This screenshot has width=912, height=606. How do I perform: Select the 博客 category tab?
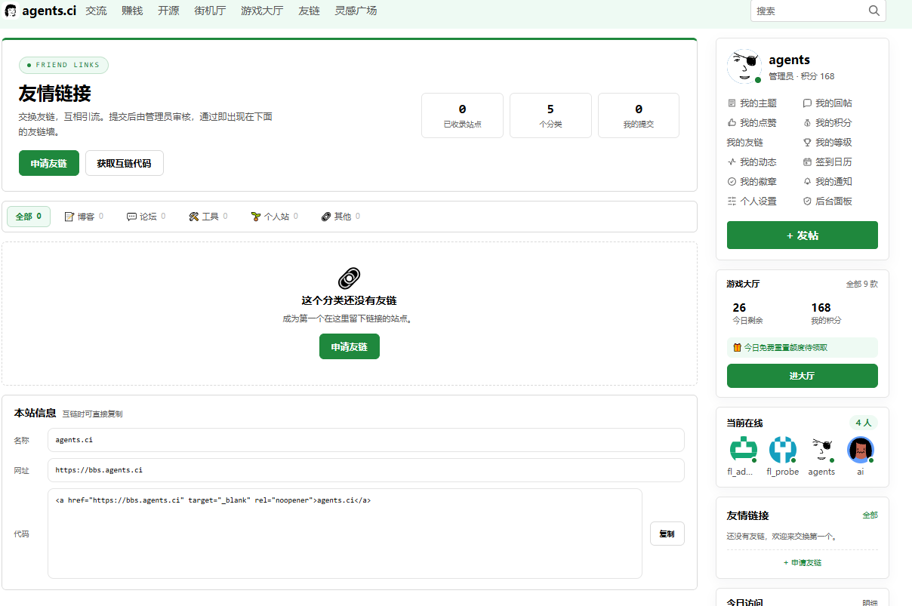[x=84, y=217]
